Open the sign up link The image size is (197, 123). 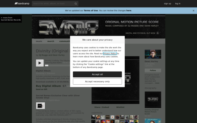167,4
